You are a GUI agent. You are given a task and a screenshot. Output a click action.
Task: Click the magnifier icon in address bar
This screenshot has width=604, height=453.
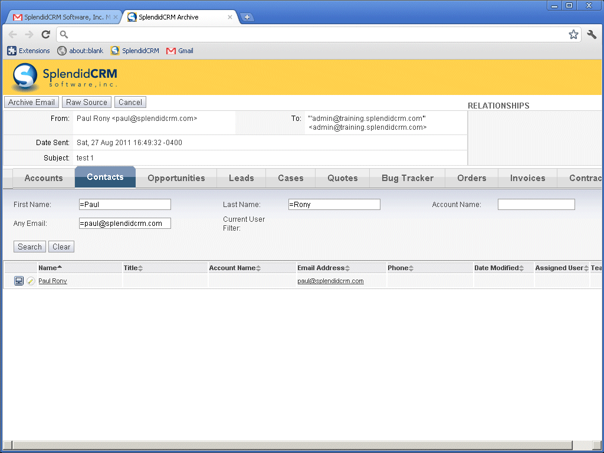64,35
